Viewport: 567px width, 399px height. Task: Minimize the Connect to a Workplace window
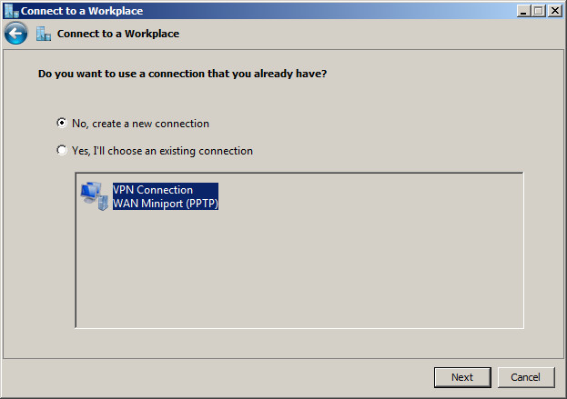tap(523, 11)
